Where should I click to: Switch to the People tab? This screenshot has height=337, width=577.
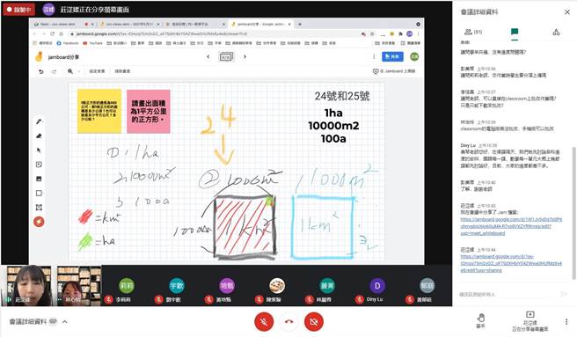coord(473,32)
